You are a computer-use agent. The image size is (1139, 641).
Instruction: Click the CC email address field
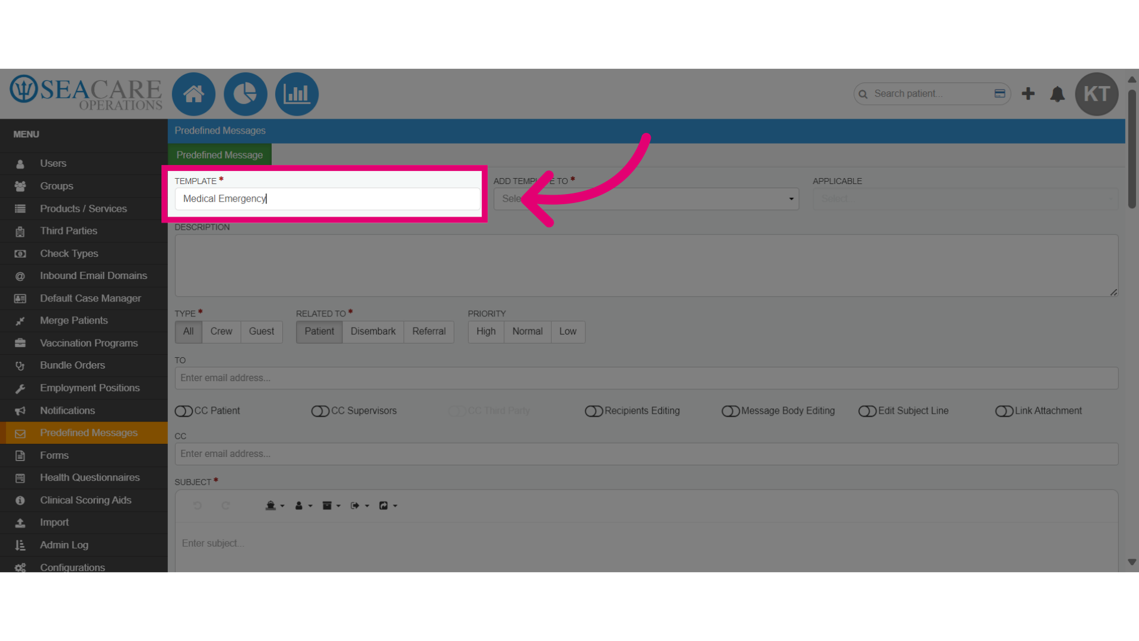(x=647, y=454)
